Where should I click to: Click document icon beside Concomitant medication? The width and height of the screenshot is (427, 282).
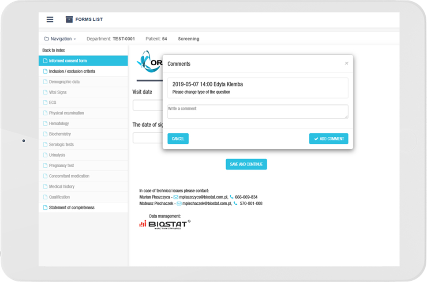(45, 176)
